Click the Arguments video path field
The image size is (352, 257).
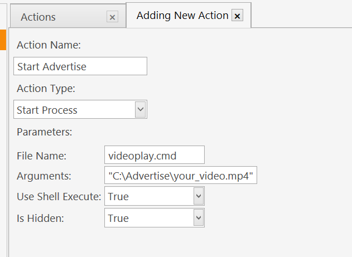click(180, 176)
